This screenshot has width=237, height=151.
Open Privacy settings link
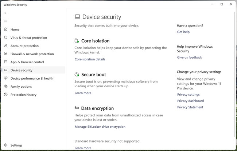189,95
